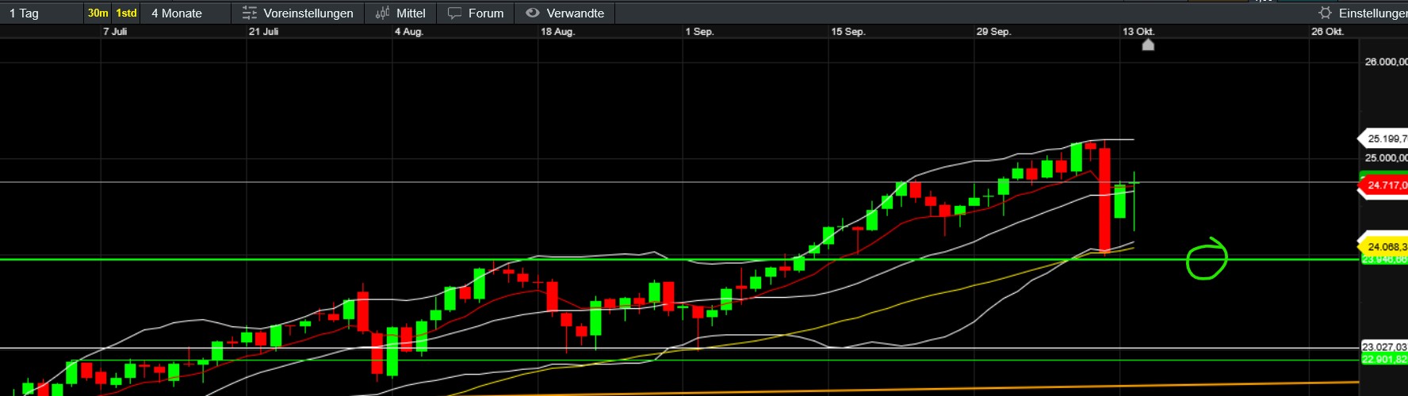
Task: Click the Mittel candlestick chart icon
Action: [x=383, y=13]
